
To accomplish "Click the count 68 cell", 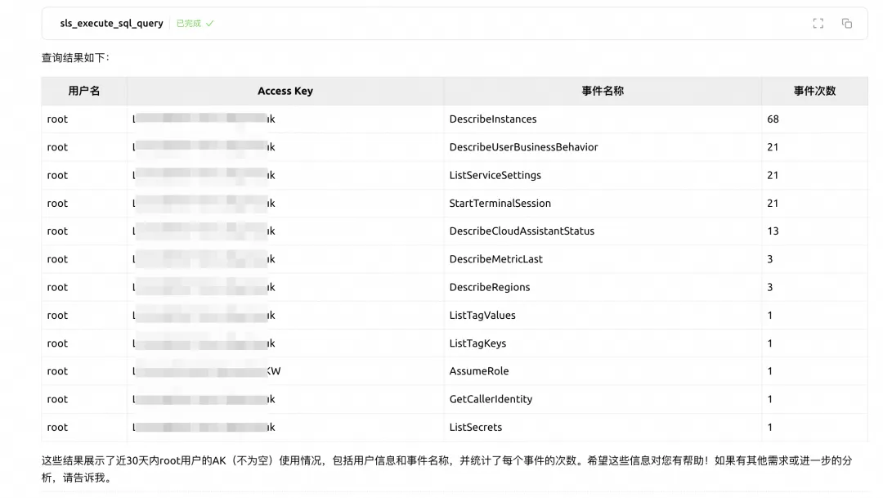I will [x=773, y=119].
